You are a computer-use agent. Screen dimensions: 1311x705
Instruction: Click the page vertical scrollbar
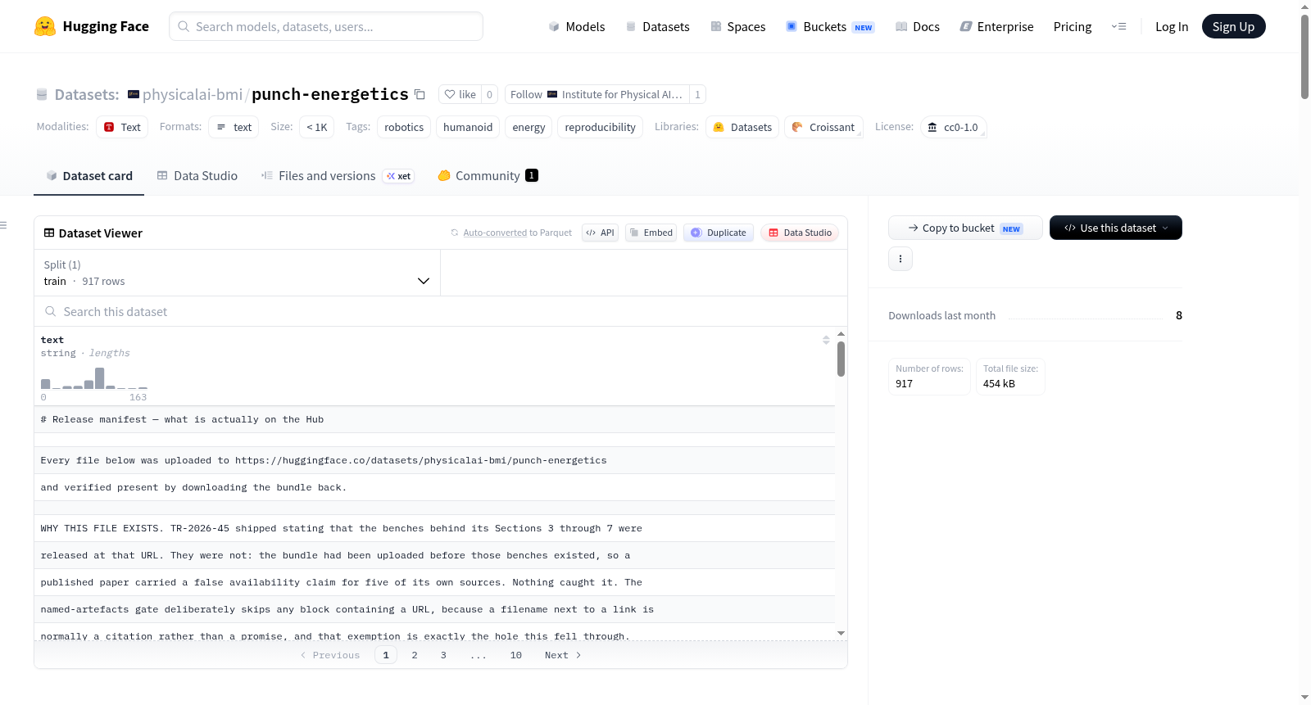[x=1304, y=57]
